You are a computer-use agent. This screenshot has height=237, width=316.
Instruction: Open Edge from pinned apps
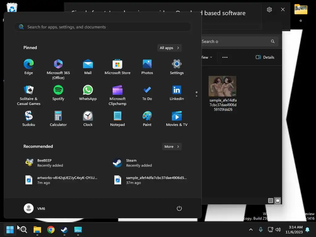click(29, 67)
